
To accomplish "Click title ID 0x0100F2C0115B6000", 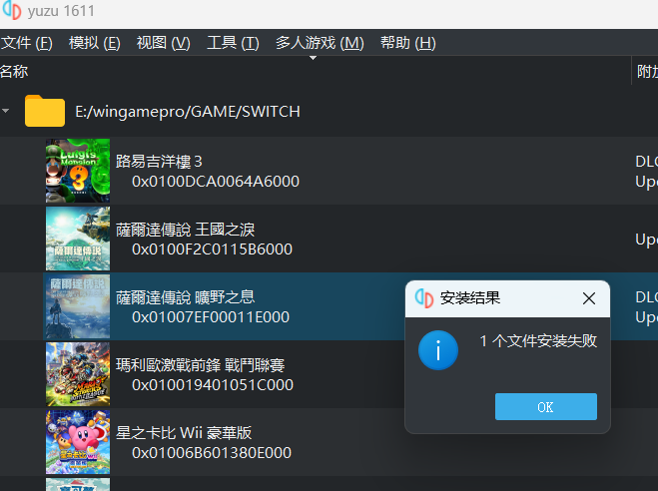I will click(212, 249).
